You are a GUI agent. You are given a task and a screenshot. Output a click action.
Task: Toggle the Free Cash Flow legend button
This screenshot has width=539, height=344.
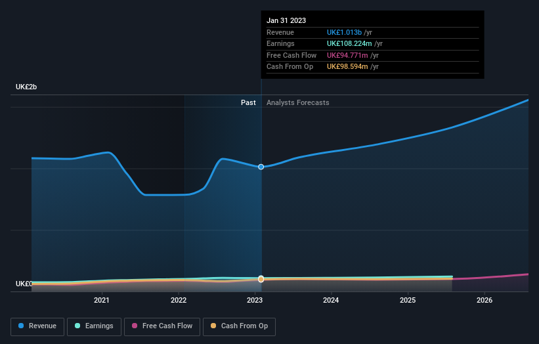[x=162, y=326]
